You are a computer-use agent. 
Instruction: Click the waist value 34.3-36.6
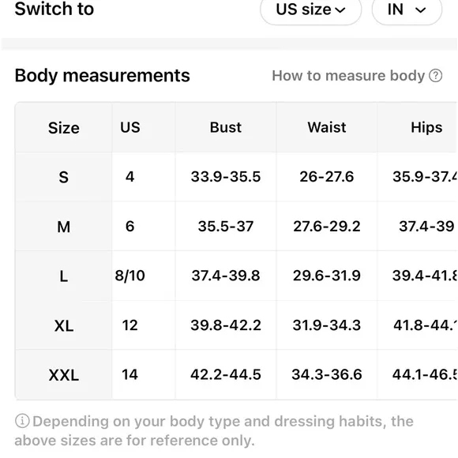click(327, 375)
